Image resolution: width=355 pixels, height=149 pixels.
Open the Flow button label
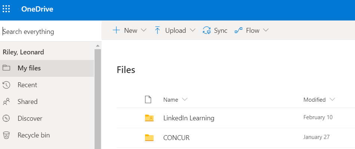click(253, 31)
